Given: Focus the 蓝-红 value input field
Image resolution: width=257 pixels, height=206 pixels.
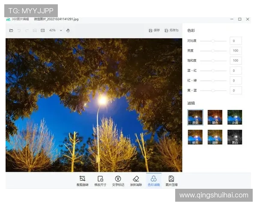Looking at the screenshot, I should [x=236, y=71].
